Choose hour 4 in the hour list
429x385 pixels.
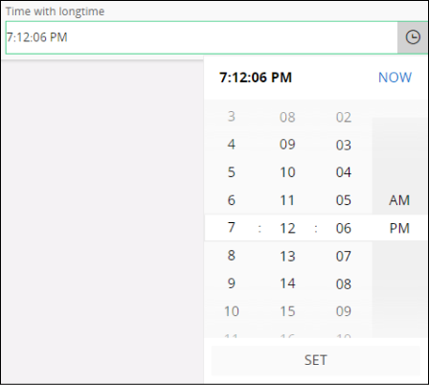tap(232, 145)
